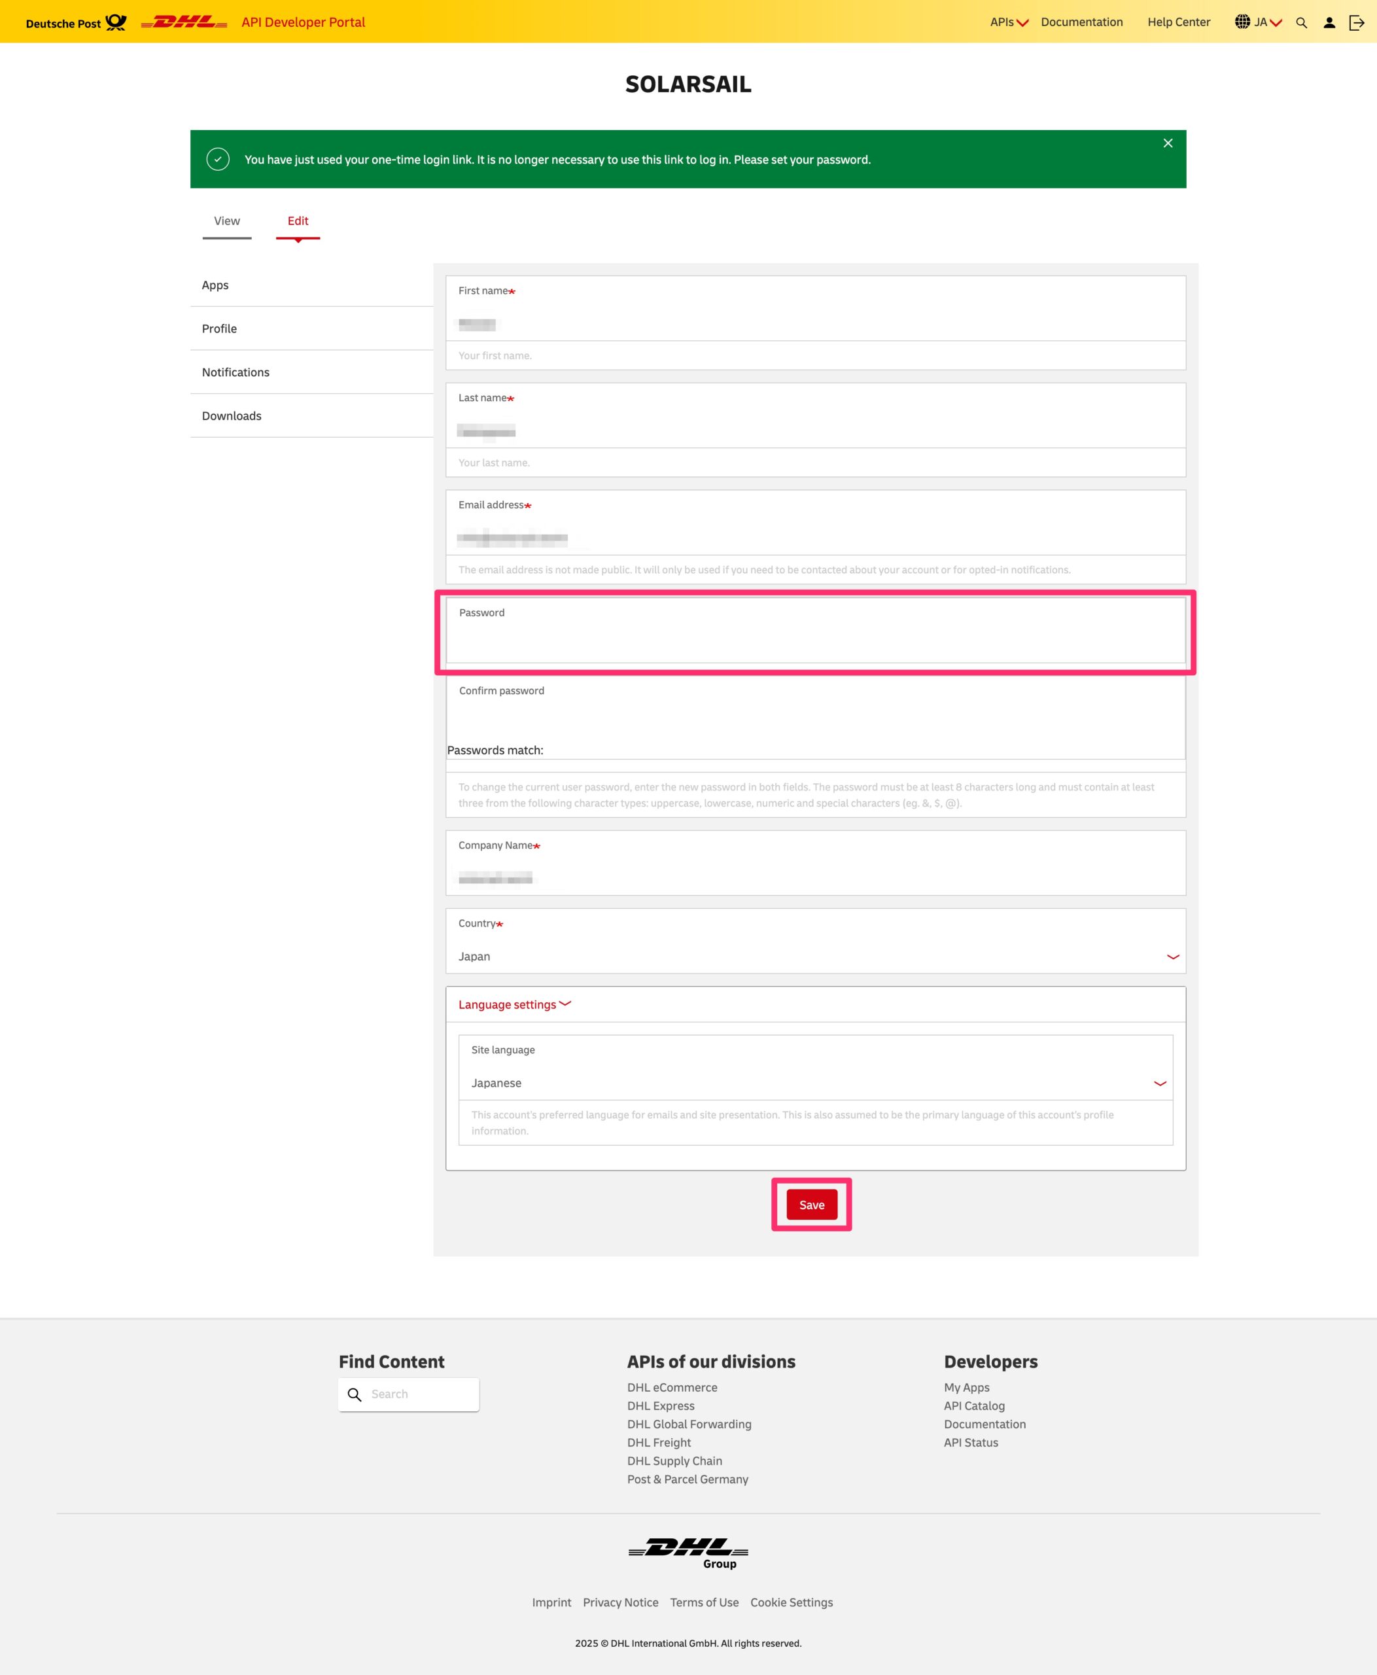Click the Deutsche Post logo
This screenshot has width=1377, height=1675.
76,23
